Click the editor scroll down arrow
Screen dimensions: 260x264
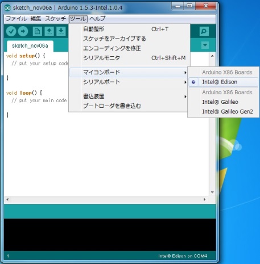click(212, 192)
